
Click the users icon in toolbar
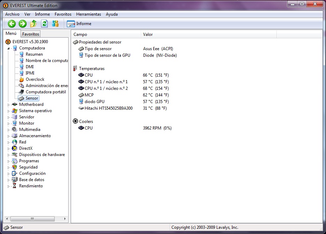point(55,24)
